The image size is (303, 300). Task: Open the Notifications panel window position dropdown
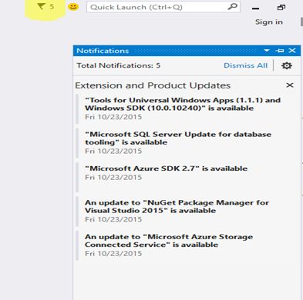[x=267, y=51]
